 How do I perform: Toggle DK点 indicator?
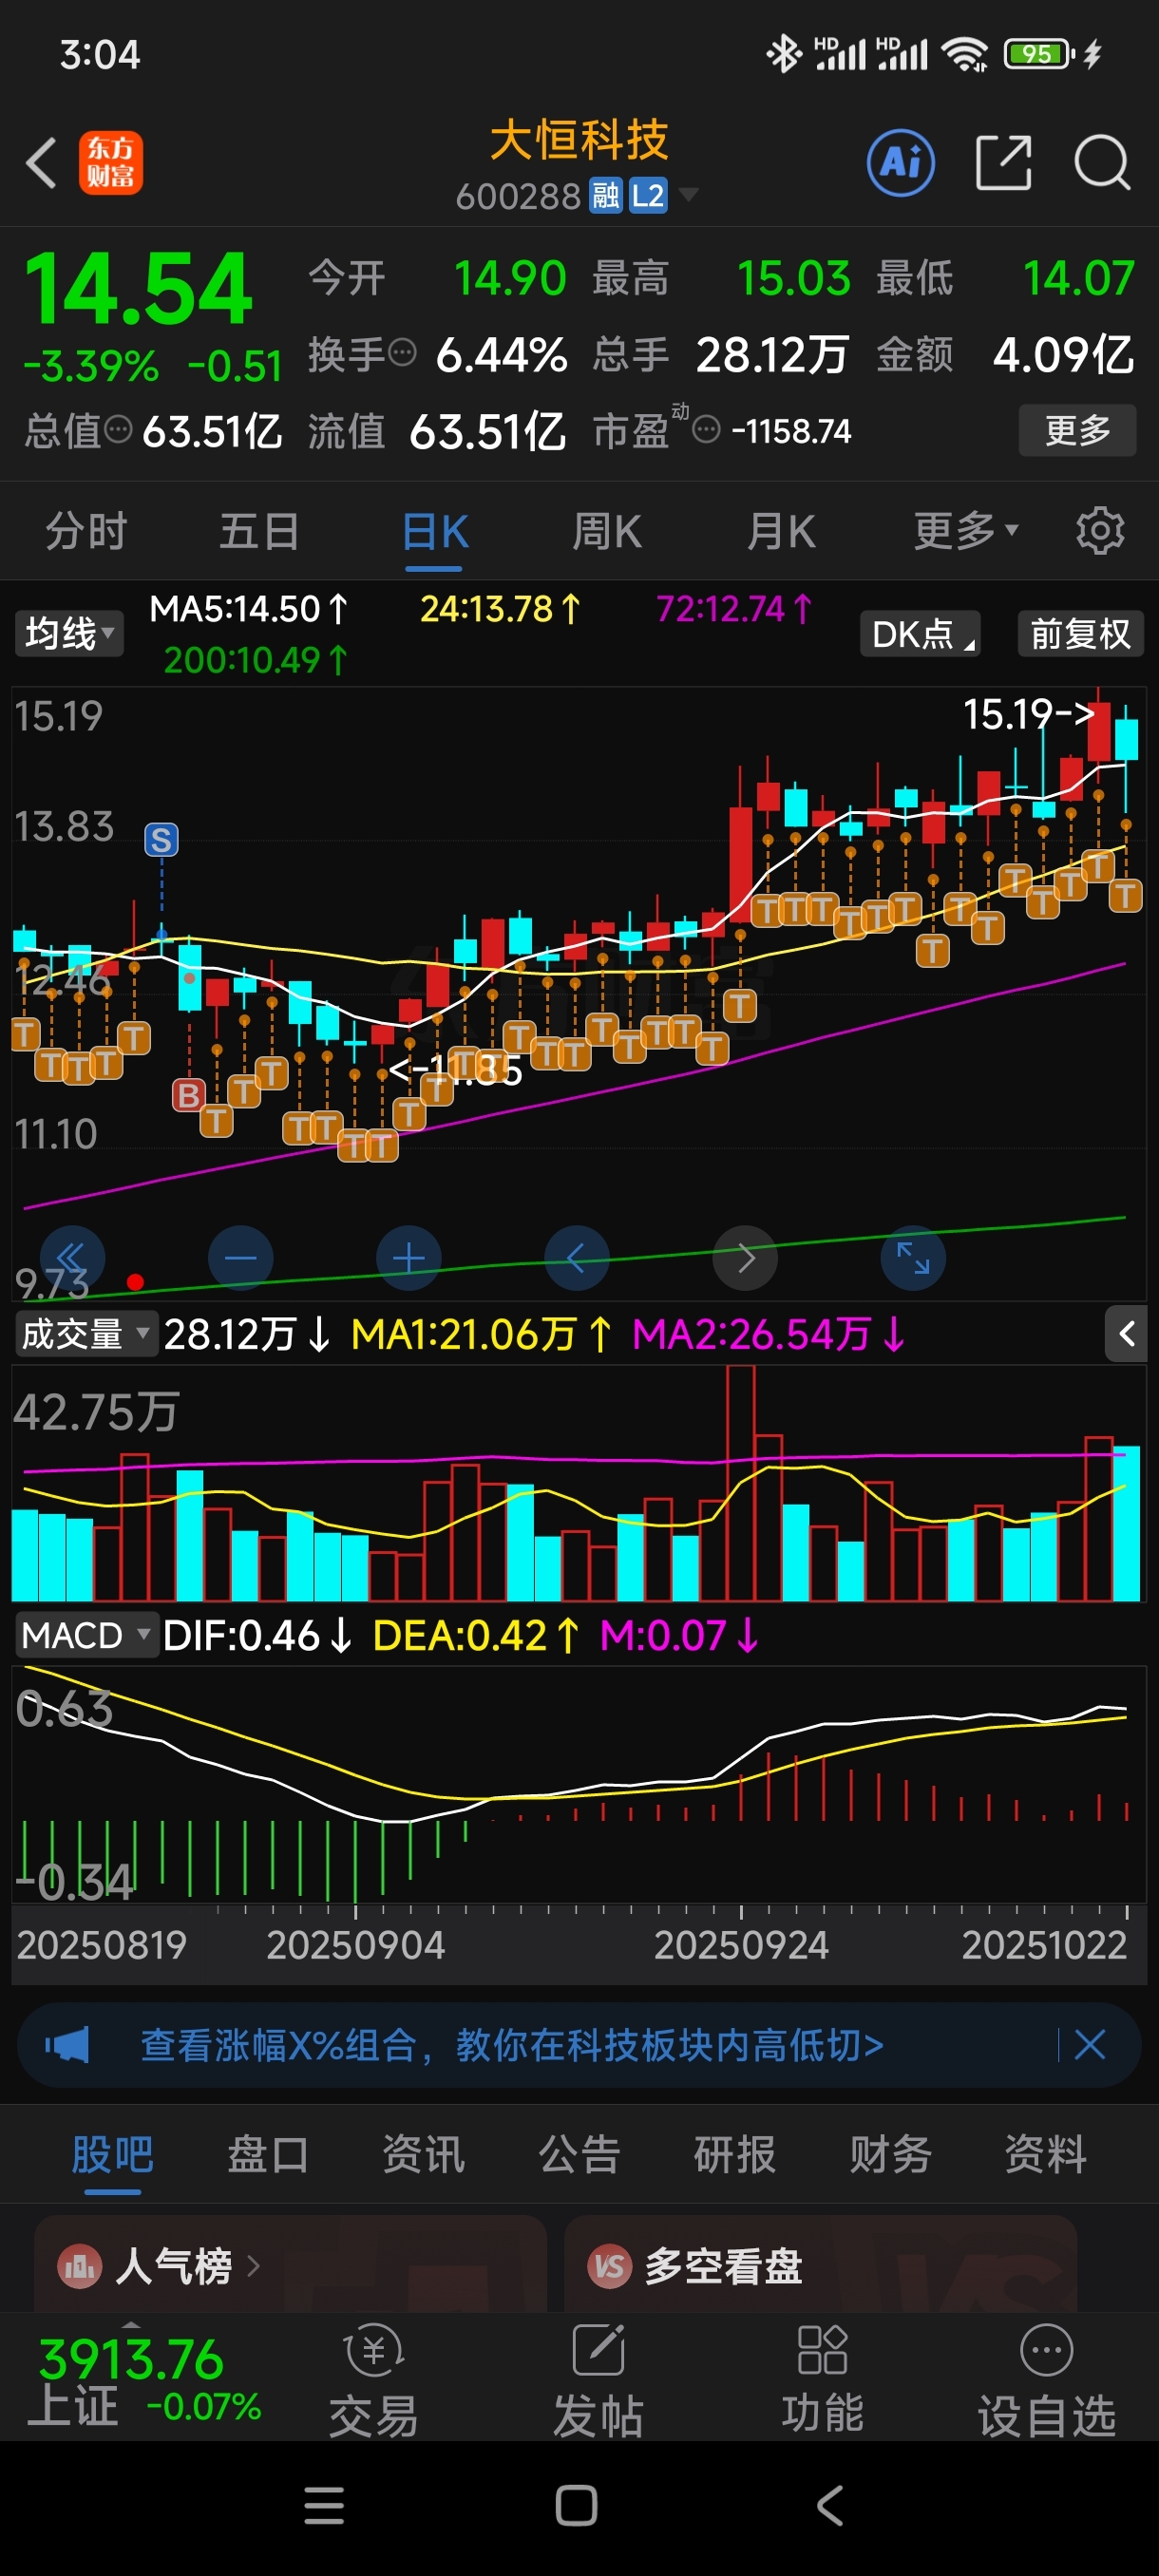click(920, 634)
